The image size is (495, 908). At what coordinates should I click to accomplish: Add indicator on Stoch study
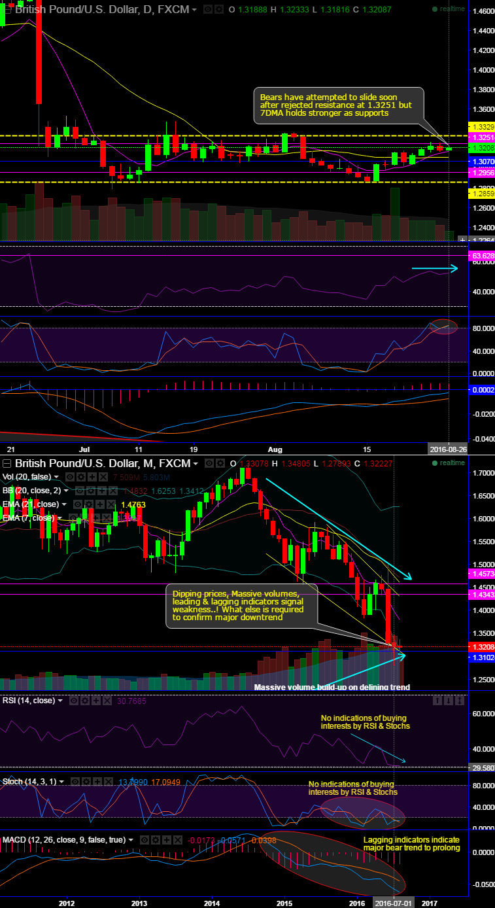tap(97, 782)
